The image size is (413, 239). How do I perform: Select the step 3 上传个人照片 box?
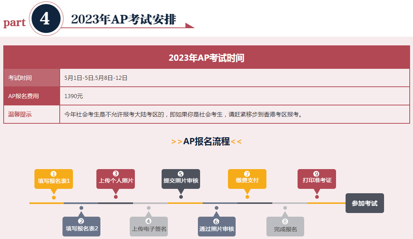116,179
